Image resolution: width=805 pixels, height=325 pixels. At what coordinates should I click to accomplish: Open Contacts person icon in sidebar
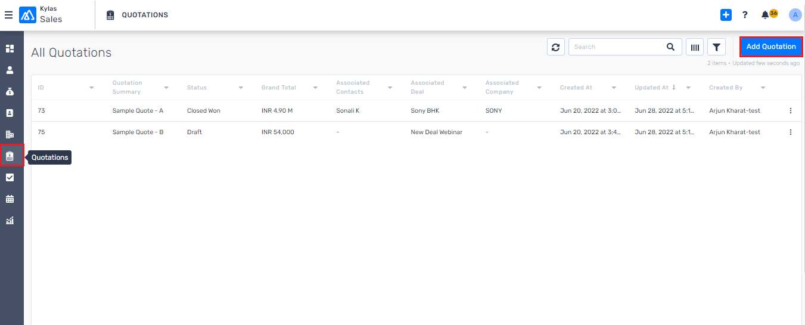click(x=10, y=70)
